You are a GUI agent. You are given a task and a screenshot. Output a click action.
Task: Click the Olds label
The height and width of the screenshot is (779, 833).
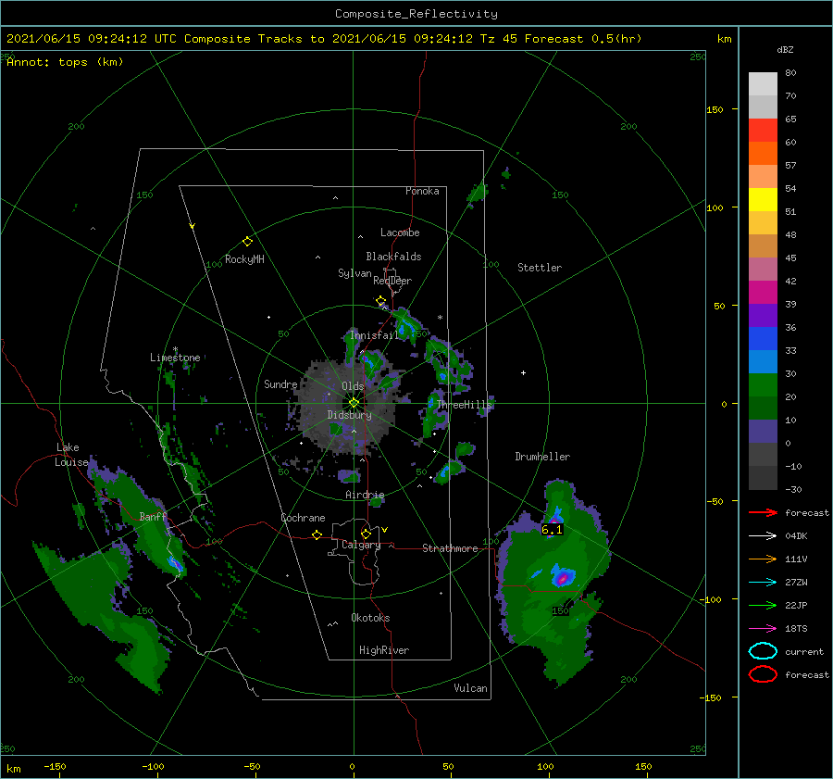(x=353, y=386)
